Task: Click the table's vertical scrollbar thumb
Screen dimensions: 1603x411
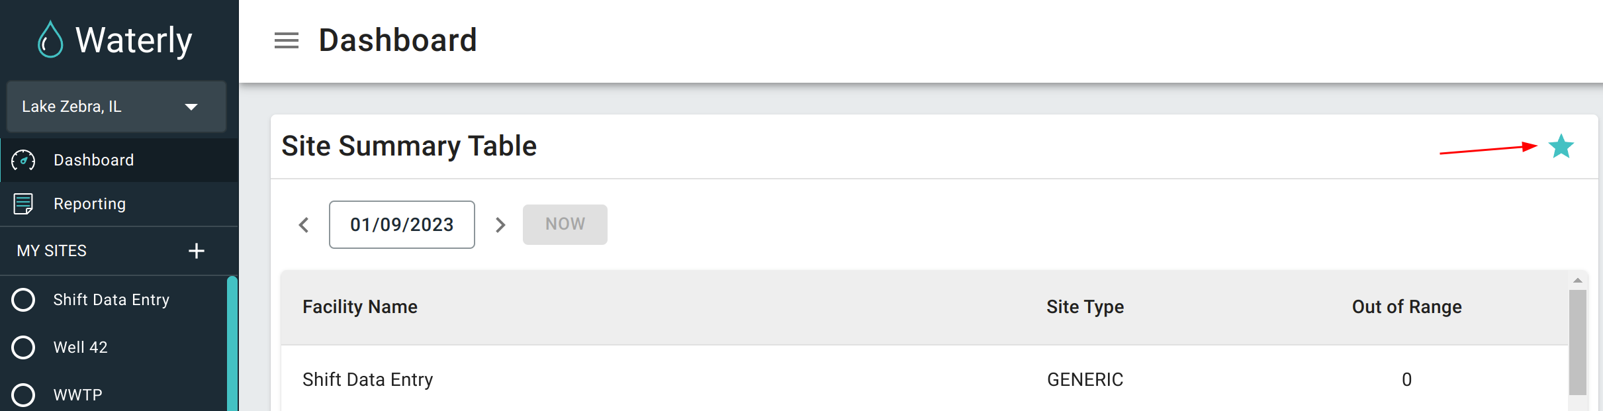Action: tap(1578, 342)
